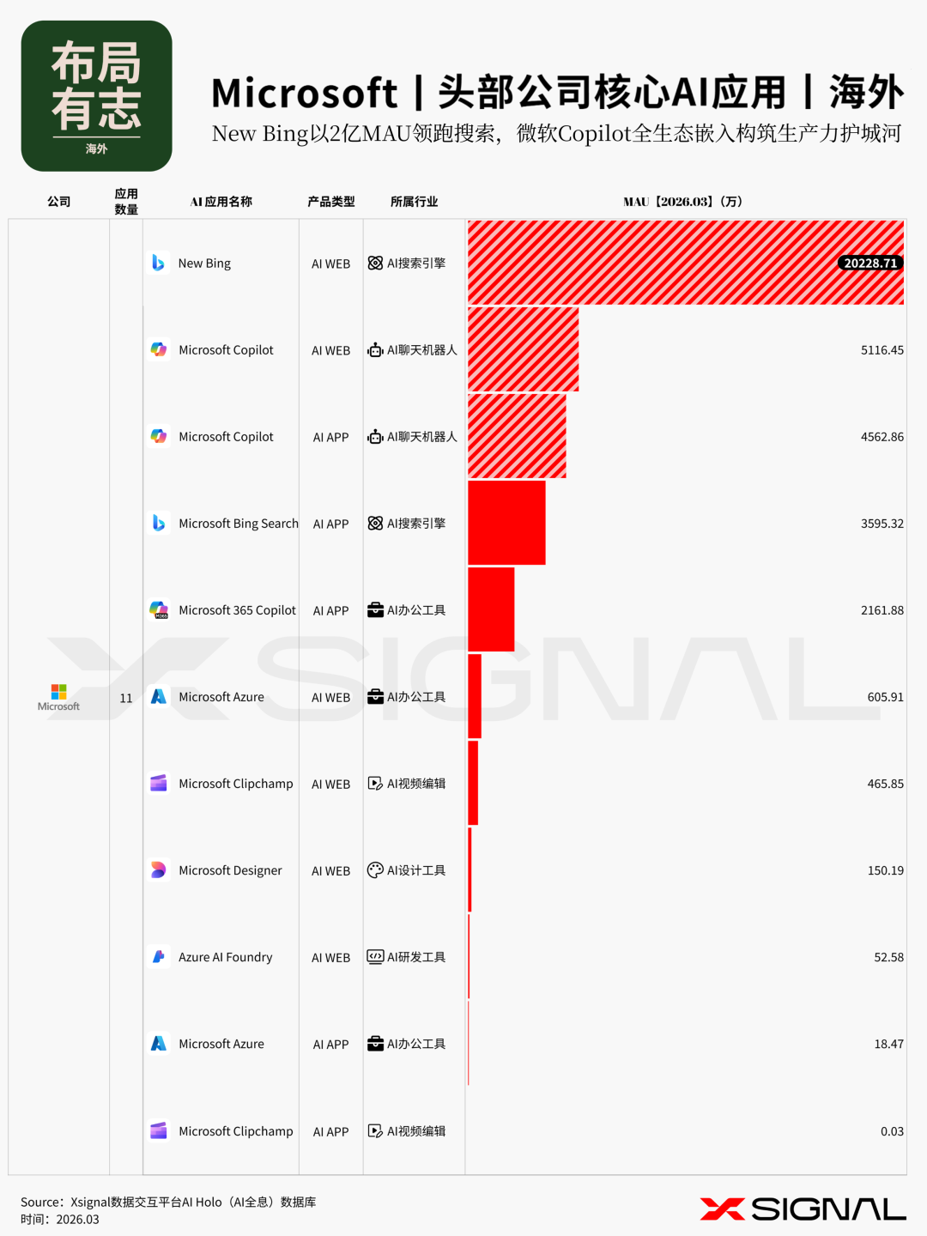Click the code icon beside AI研发工具
Viewport: 927px width, 1236px height.
point(375,957)
